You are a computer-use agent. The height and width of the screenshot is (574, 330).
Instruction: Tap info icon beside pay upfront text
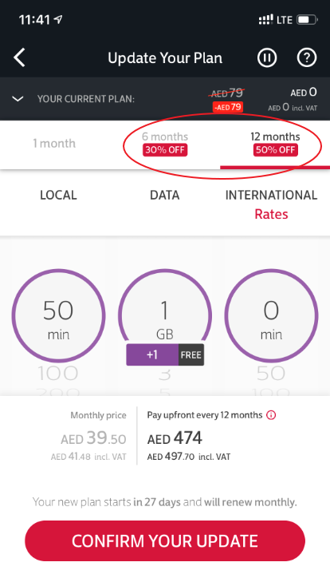point(271,415)
